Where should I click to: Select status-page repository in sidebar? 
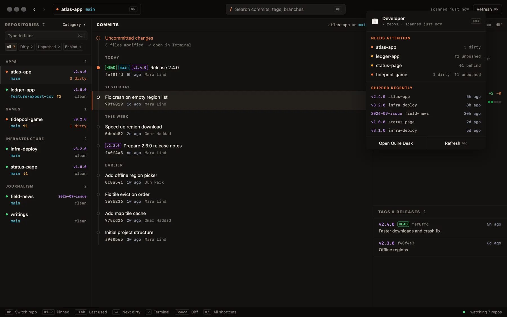46,170
